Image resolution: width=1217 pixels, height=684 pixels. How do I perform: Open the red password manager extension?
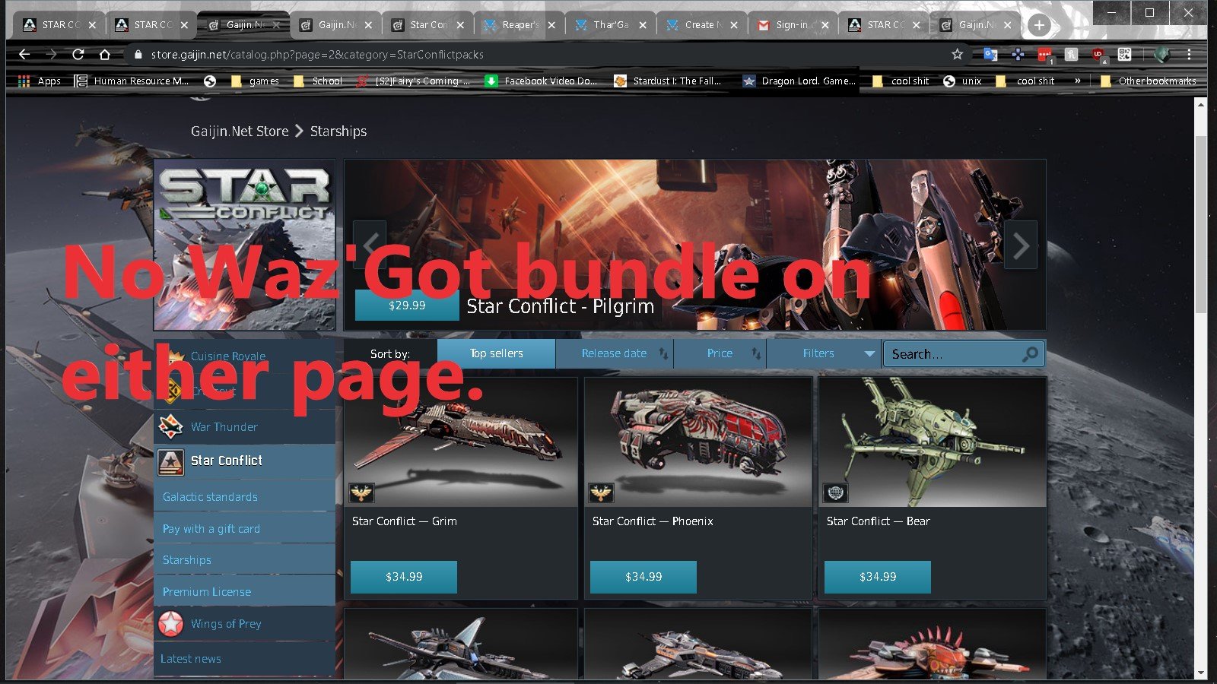tap(1044, 54)
